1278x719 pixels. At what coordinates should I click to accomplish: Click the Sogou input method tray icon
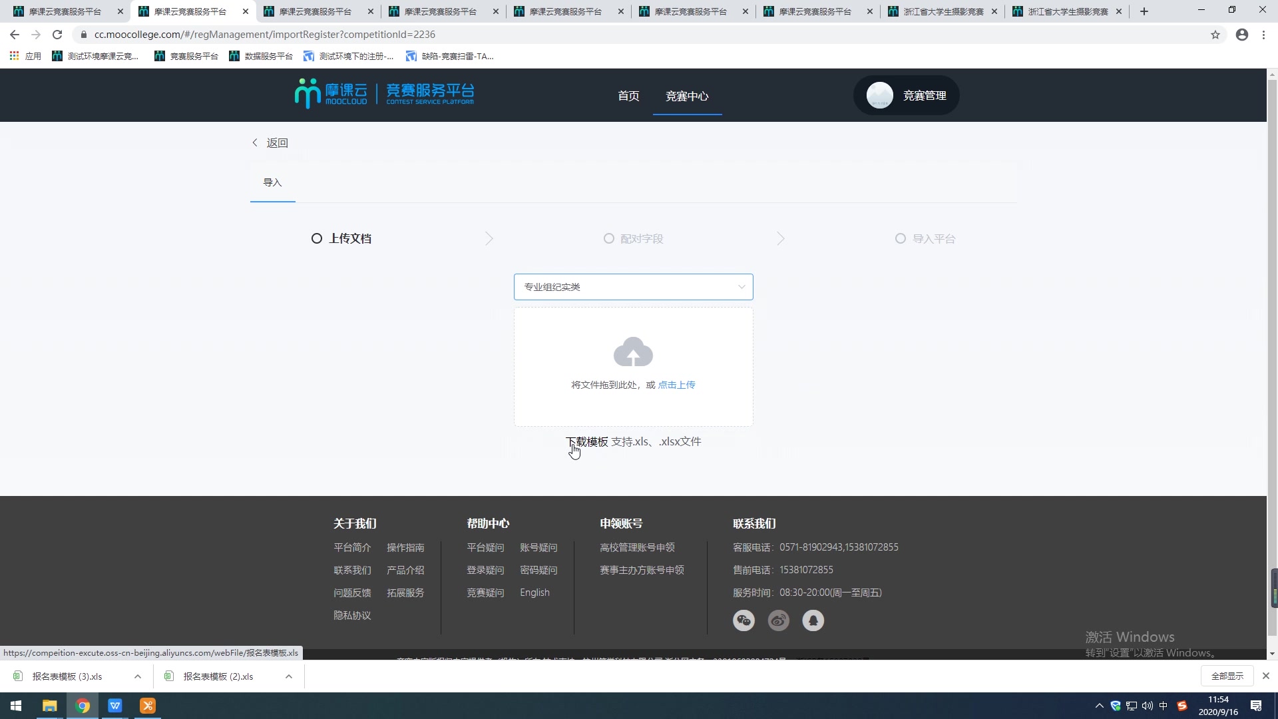(1181, 706)
